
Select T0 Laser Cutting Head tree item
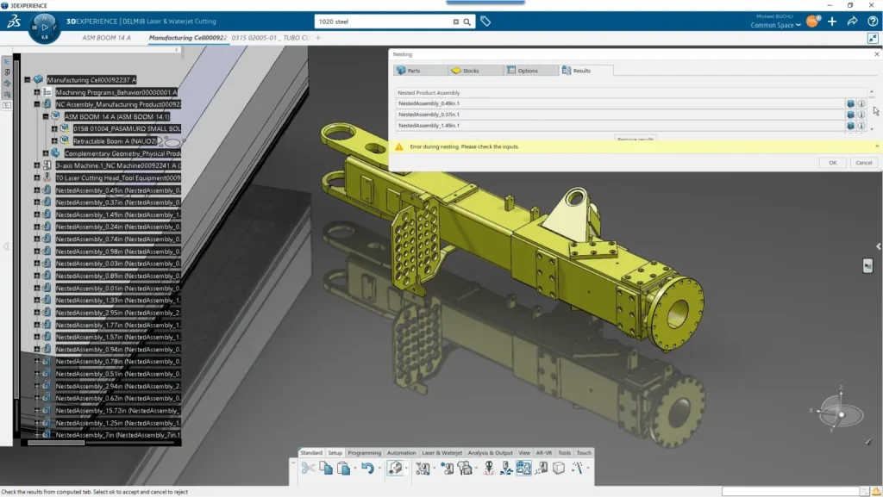click(x=117, y=178)
